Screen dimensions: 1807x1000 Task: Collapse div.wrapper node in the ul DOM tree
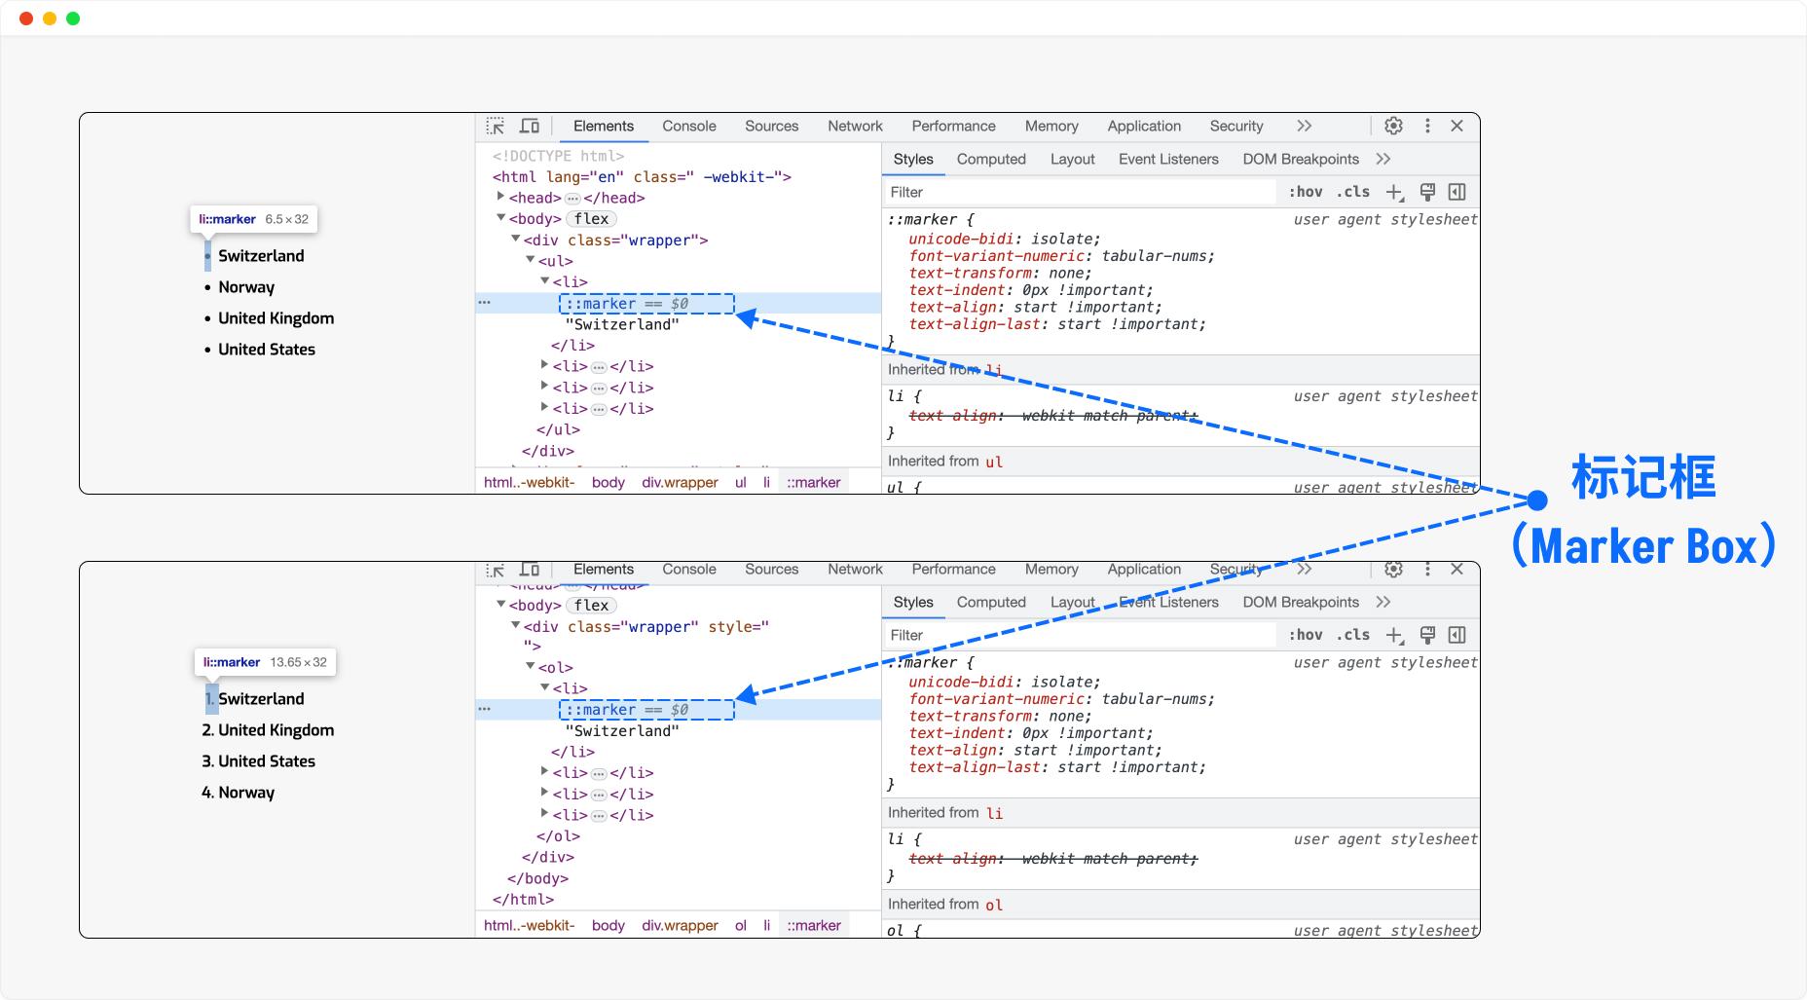516,239
